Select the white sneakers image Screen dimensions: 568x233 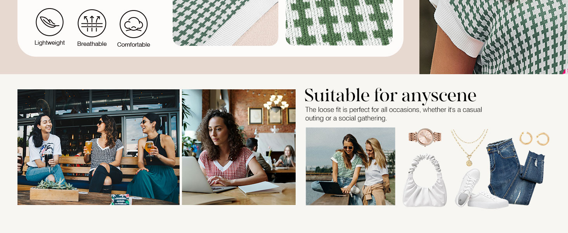481,188
